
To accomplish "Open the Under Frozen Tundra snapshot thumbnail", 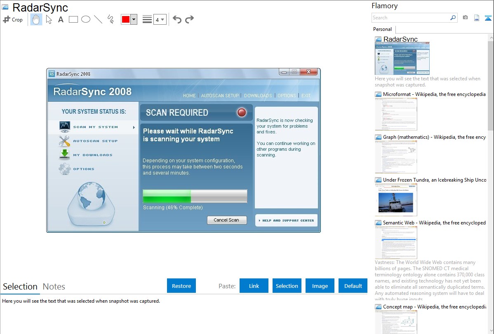I will (396, 200).
